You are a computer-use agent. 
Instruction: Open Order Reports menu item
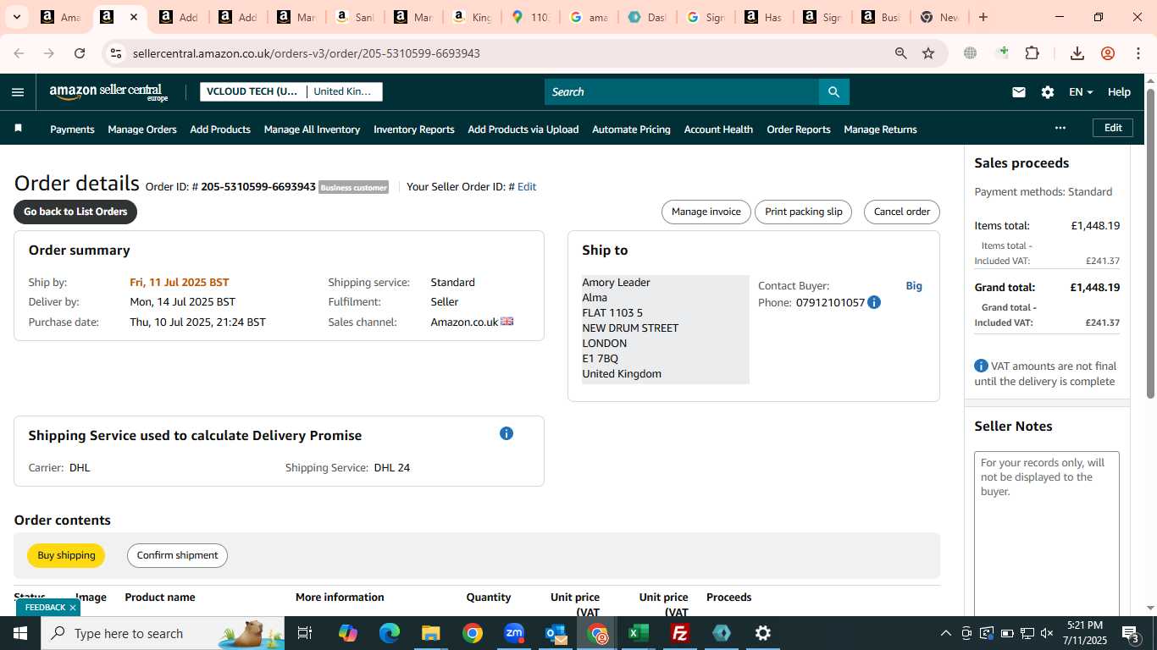[x=799, y=129]
